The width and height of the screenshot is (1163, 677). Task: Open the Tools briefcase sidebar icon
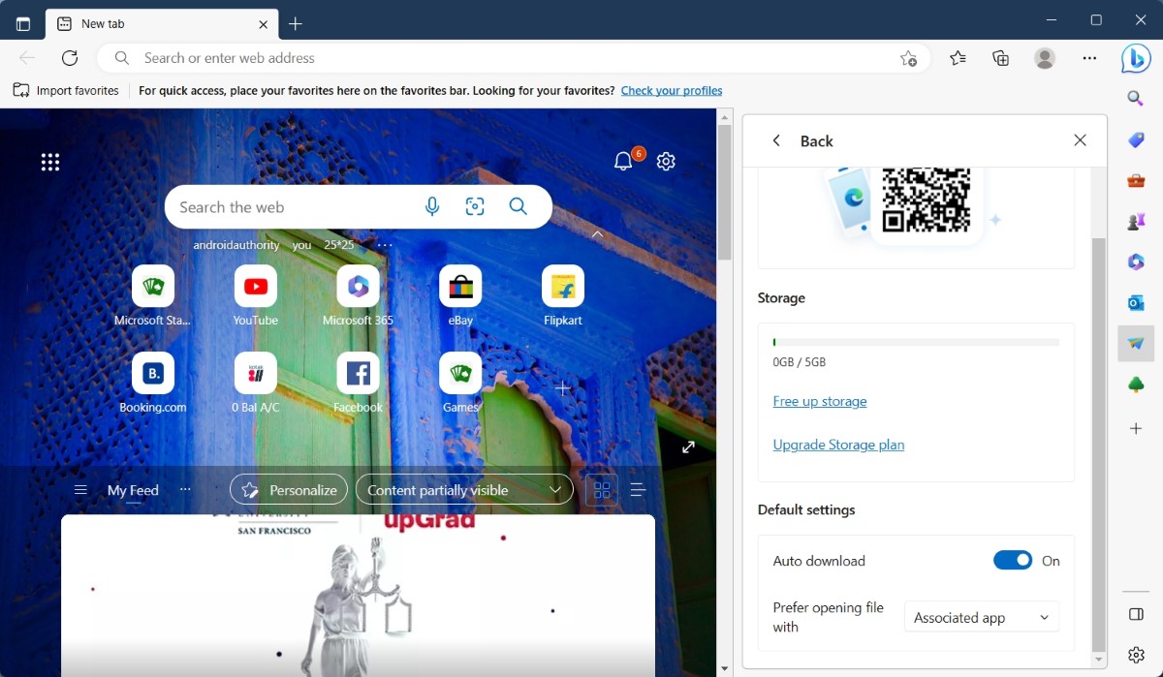coord(1136,181)
